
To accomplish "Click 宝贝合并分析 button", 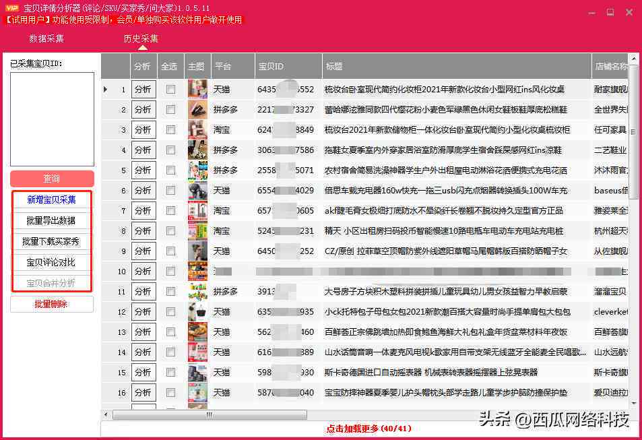I will (51, 283).
